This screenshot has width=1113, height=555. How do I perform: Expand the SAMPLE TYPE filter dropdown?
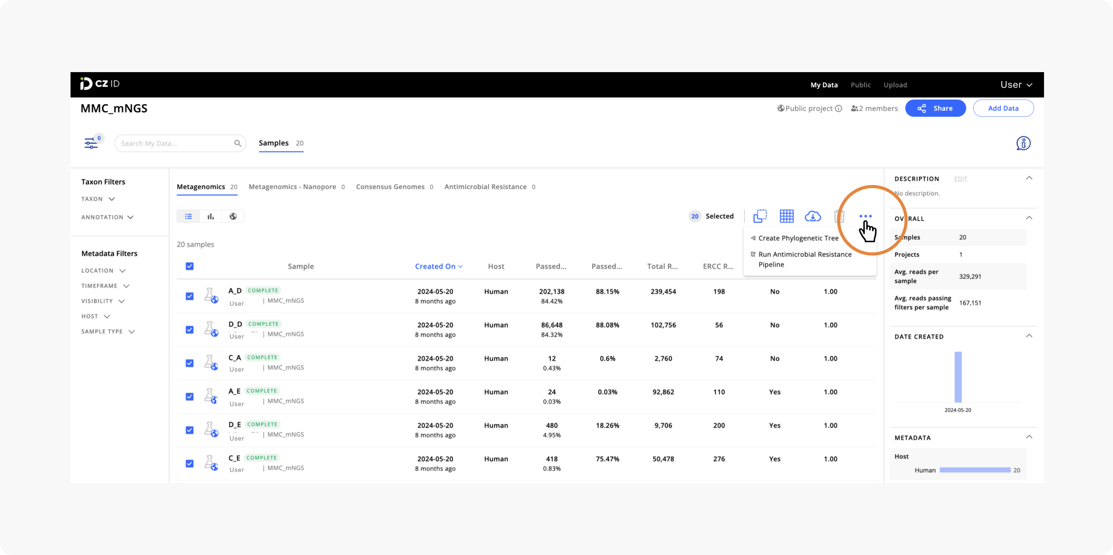108,332
